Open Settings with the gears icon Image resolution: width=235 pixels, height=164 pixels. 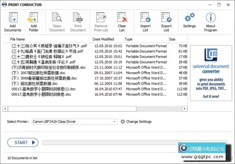[x=190, y=18]
